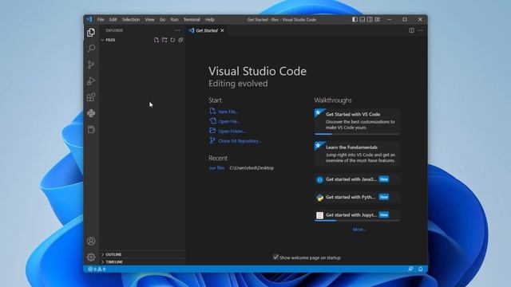Toggle bottom panel layout icon
Viewport: 511px width, 287px height.
click(x=362, y=19)
